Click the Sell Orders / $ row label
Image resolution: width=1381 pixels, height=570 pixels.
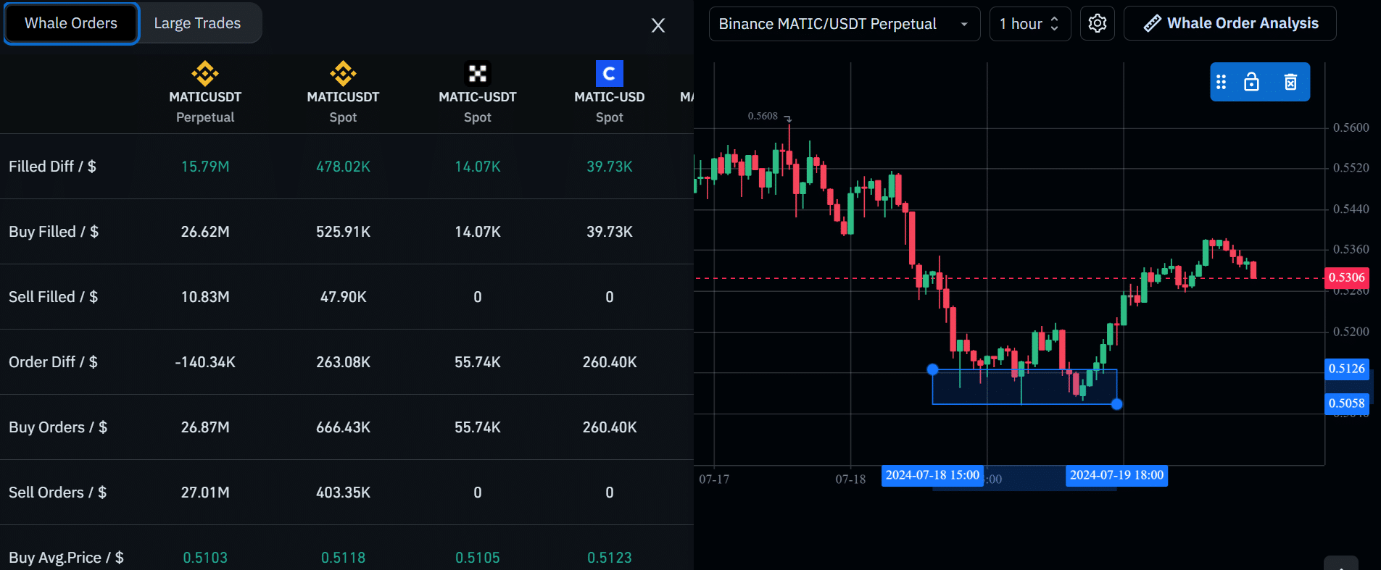click(57, 493)
